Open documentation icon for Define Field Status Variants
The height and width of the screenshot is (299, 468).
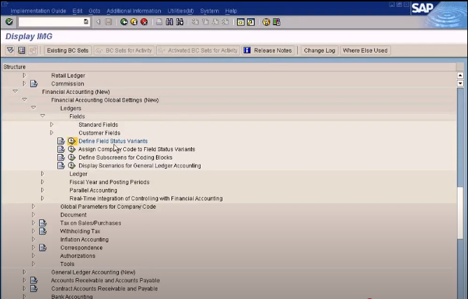61,141
